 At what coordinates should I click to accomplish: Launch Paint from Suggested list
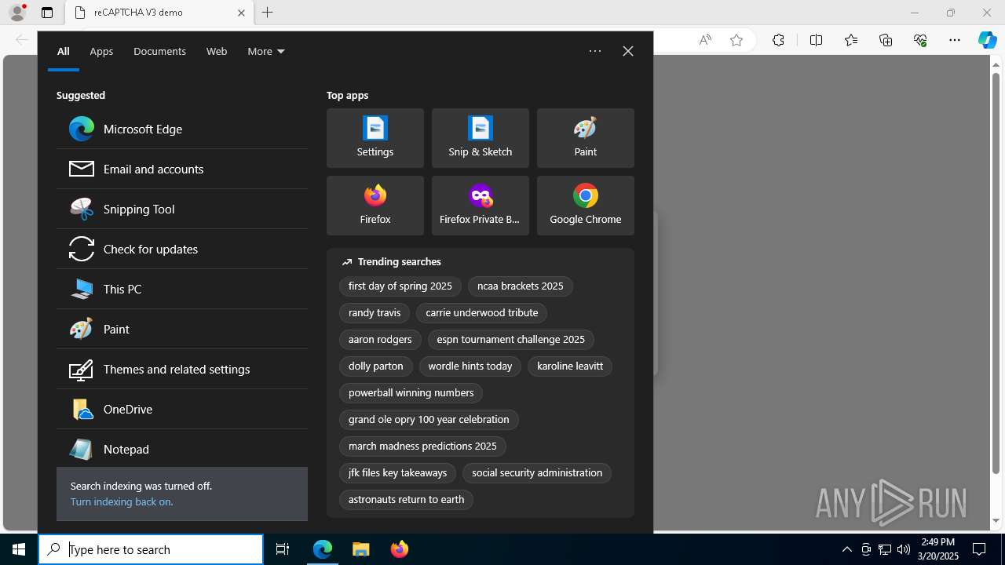(x=182, y=329)
